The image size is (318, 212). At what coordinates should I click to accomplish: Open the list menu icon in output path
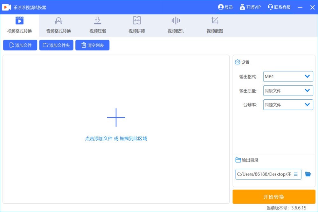coord(296,174)
